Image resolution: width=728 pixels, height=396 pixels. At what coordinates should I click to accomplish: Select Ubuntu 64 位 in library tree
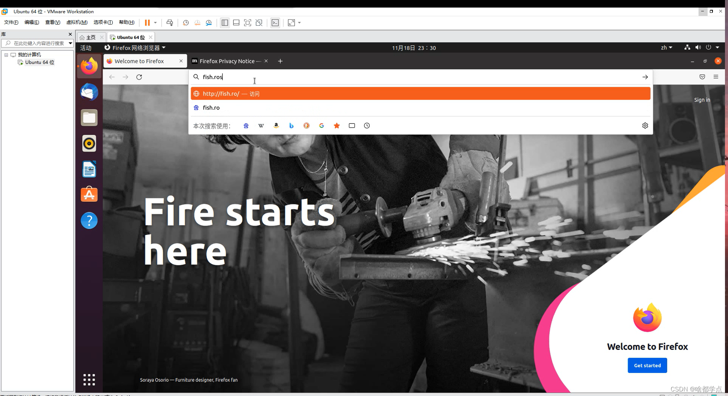tap(40, 62)
